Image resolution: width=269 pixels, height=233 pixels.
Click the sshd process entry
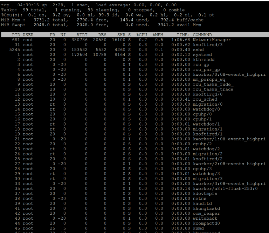pyautogui.click(x=198, y=50)
